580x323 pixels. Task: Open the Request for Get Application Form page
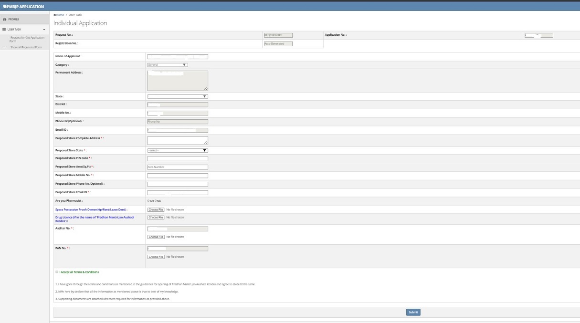(x=26, y=39)
